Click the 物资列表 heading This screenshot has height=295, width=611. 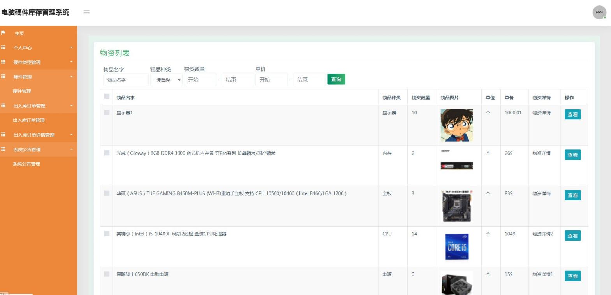click(115, 53)
